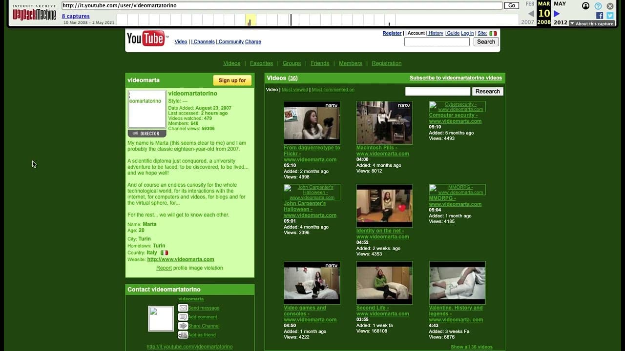
Task: Open the Macintosh Pills video thumbnail
Action: 384,123
